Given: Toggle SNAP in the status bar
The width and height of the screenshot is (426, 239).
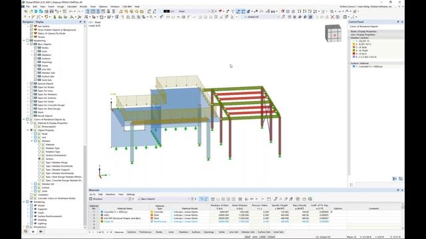Looking at the screenshot, I should point(248,237).
